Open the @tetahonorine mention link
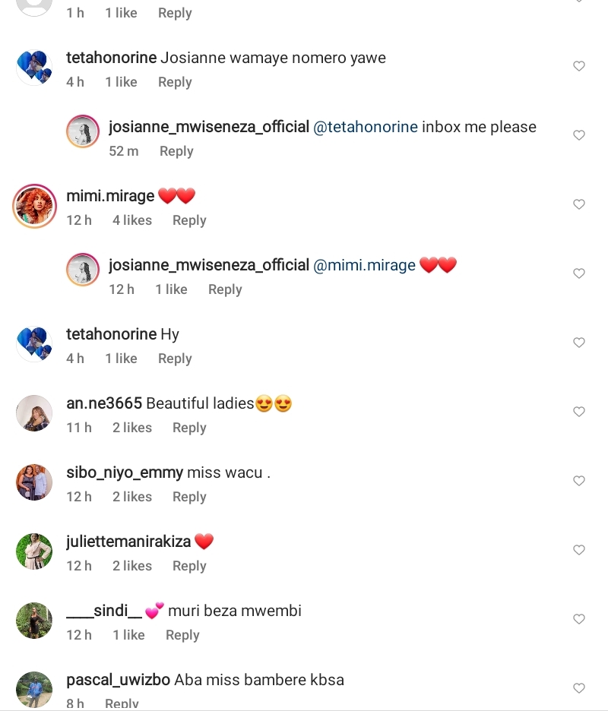Screen dimensions: 608x711 [366, 127]
